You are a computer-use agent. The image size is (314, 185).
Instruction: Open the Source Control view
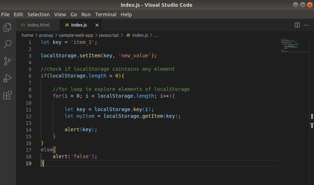click(x=7, y=61)
